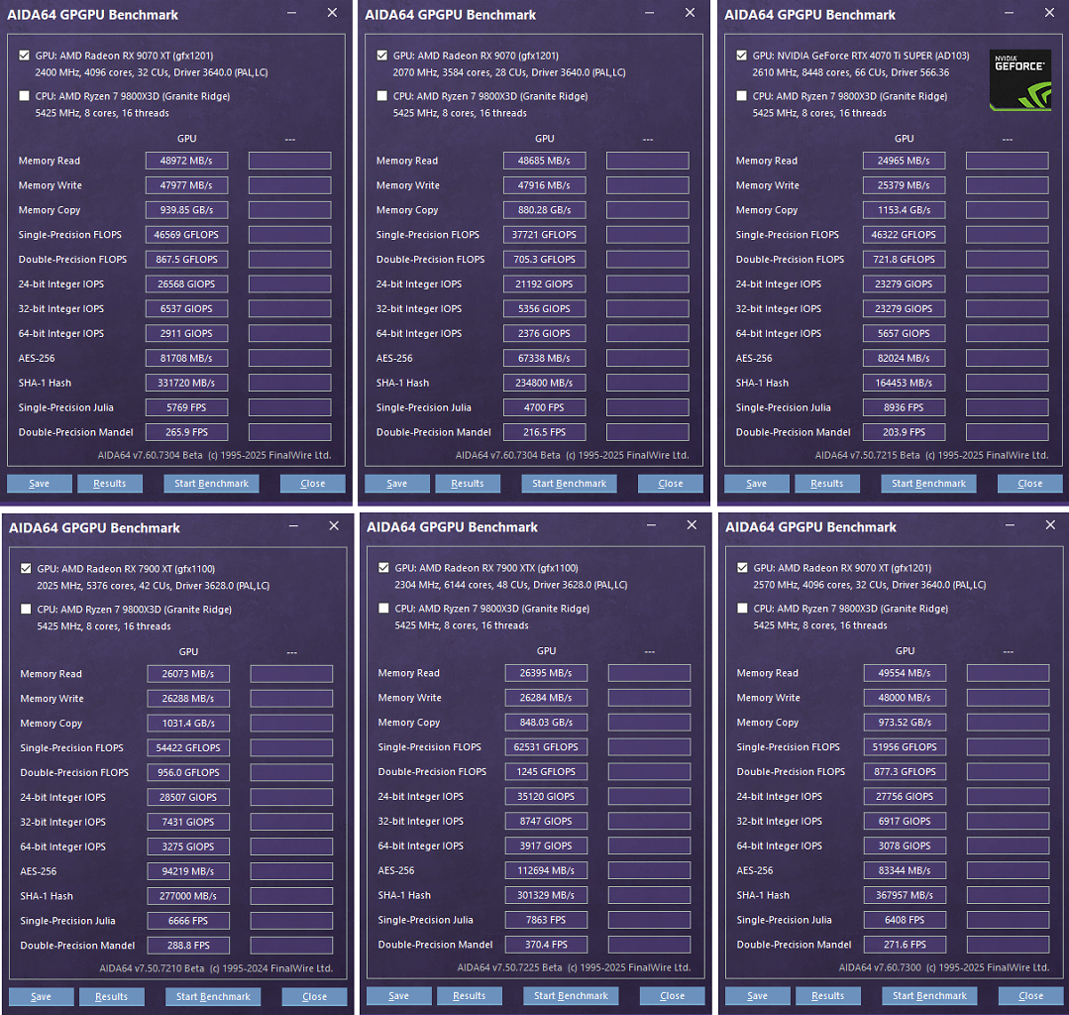Check CPU checkbox in RX 9070 XT 2400 MHz window
Screen dimensions: 1069x1015
click(x=25, y=96)
